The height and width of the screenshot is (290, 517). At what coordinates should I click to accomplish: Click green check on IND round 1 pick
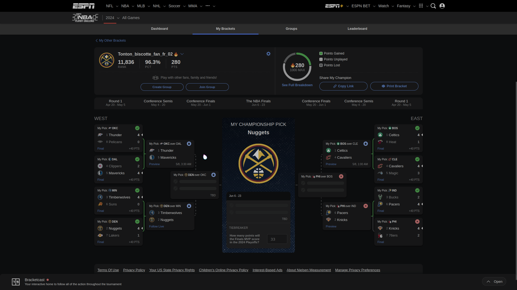point(417,190)
